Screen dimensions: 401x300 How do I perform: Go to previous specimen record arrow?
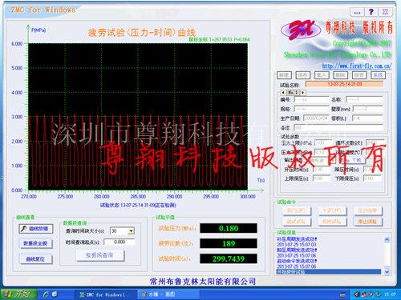tap(283, 93)
